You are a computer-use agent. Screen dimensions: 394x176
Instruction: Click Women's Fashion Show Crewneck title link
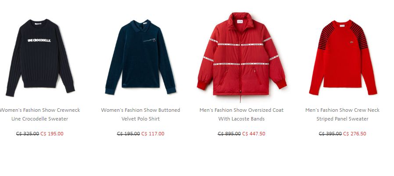(x=39, y=110)
